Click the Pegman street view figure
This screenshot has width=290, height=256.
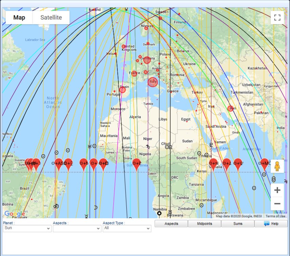tap(277, 167)
